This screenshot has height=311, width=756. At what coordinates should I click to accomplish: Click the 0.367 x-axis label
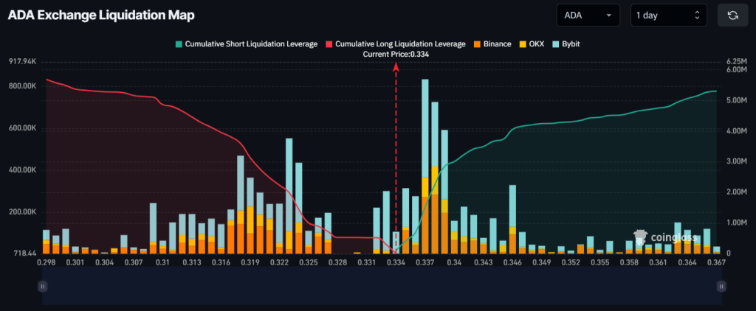pyautogui.click(x=716, y=263)
